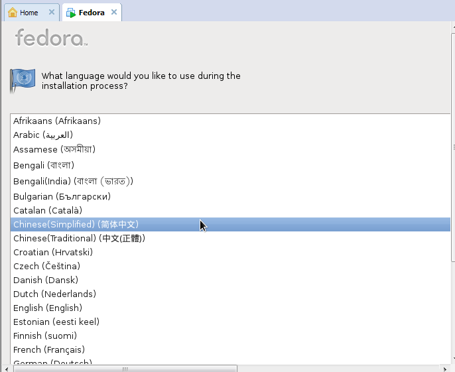Click the fedora logo
This screenshot has width=455, height=372.
tap(51, 37)
